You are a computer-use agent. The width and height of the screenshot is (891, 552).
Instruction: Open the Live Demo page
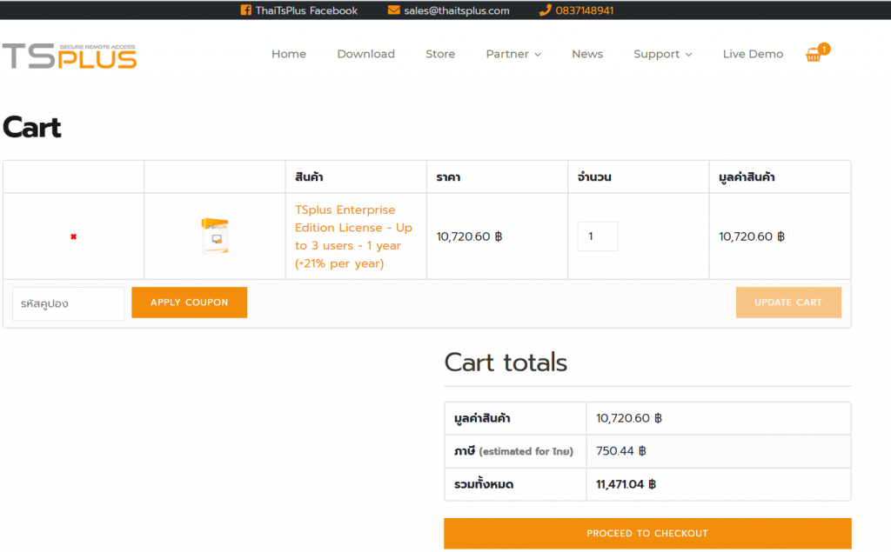tap(753, 54)
